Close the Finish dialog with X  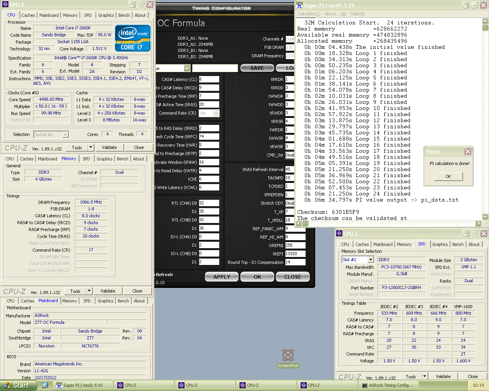pyautogui.click(x=468, y=152)
